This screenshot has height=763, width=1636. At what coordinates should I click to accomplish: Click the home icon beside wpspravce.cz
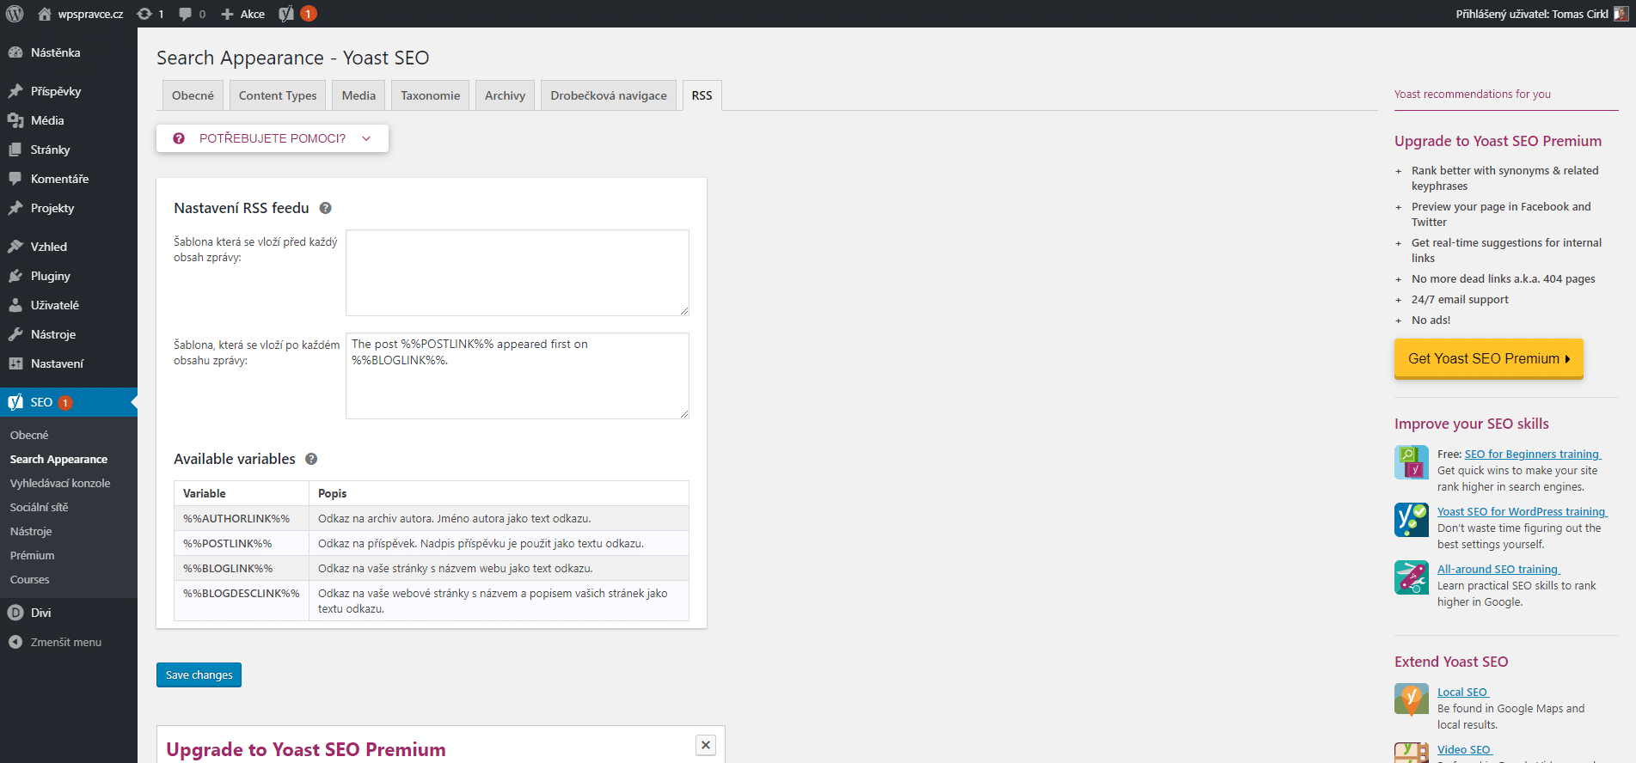(x=45, y=14)
